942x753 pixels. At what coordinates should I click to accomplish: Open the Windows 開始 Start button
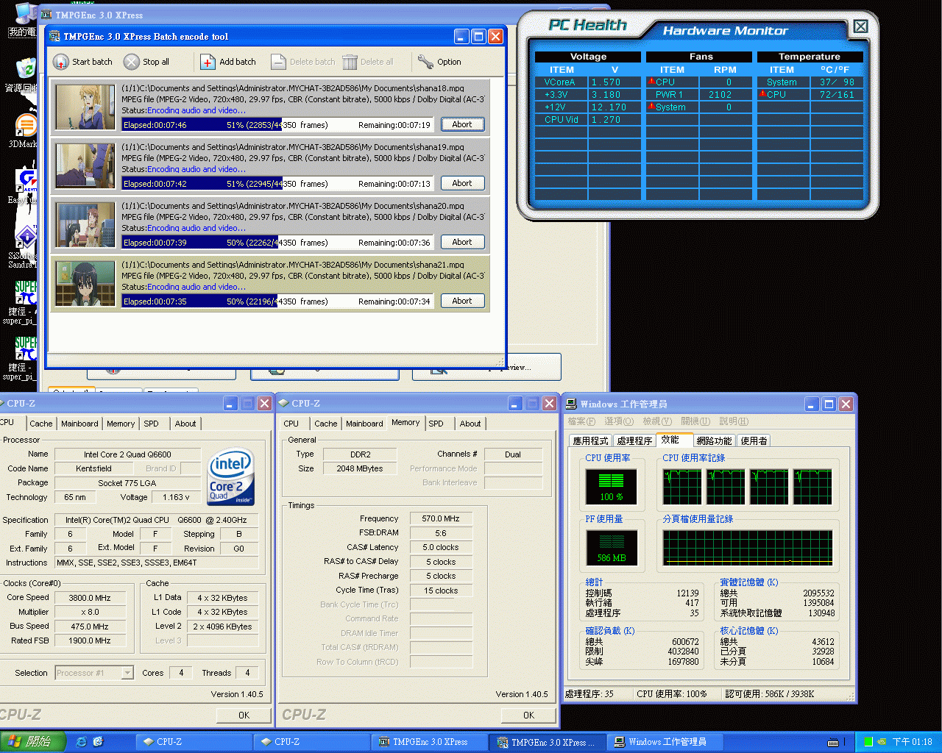[x=34, y=742]
